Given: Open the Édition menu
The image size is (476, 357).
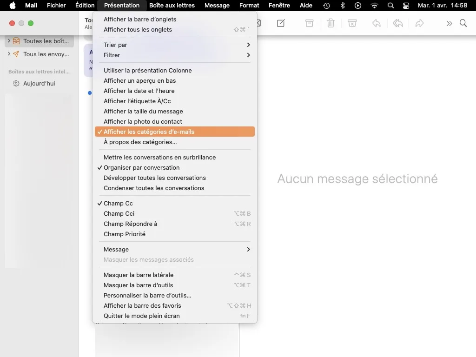Looking at the screenshot, I should point(85,6).
